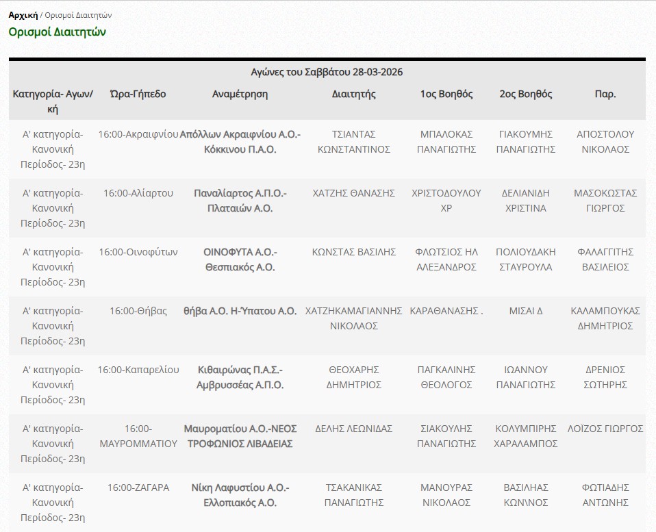Click the 2ος Βοηθός column header

click(525, 94)
